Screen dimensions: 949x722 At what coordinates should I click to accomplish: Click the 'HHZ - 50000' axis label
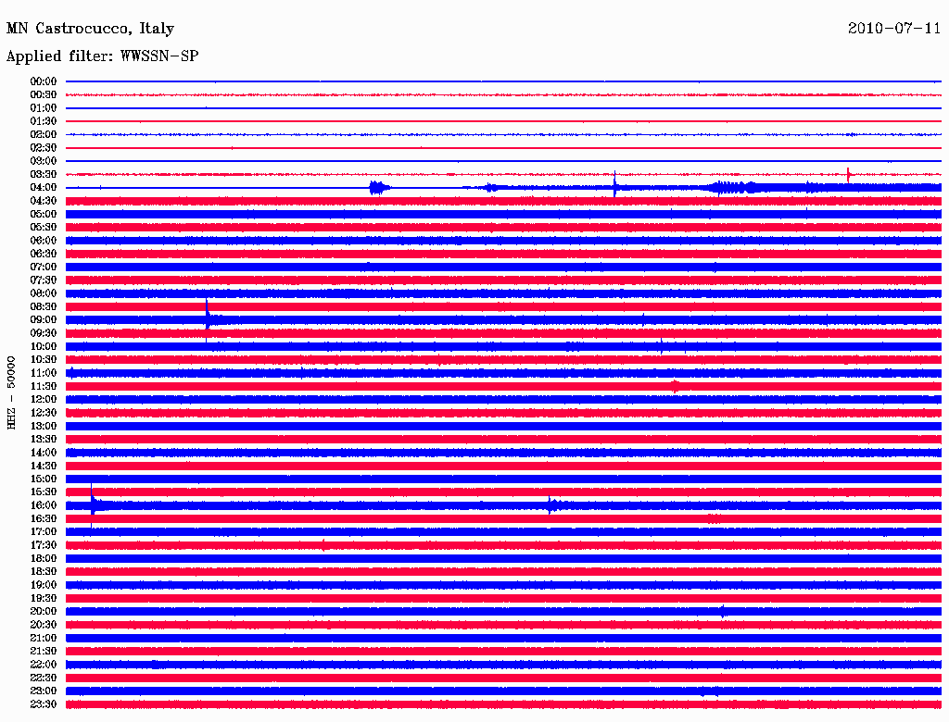point(11,393)
